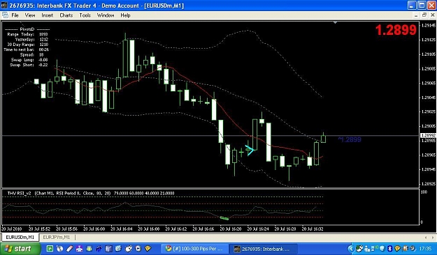Open the View menu
437x255 pixels.
30,15
